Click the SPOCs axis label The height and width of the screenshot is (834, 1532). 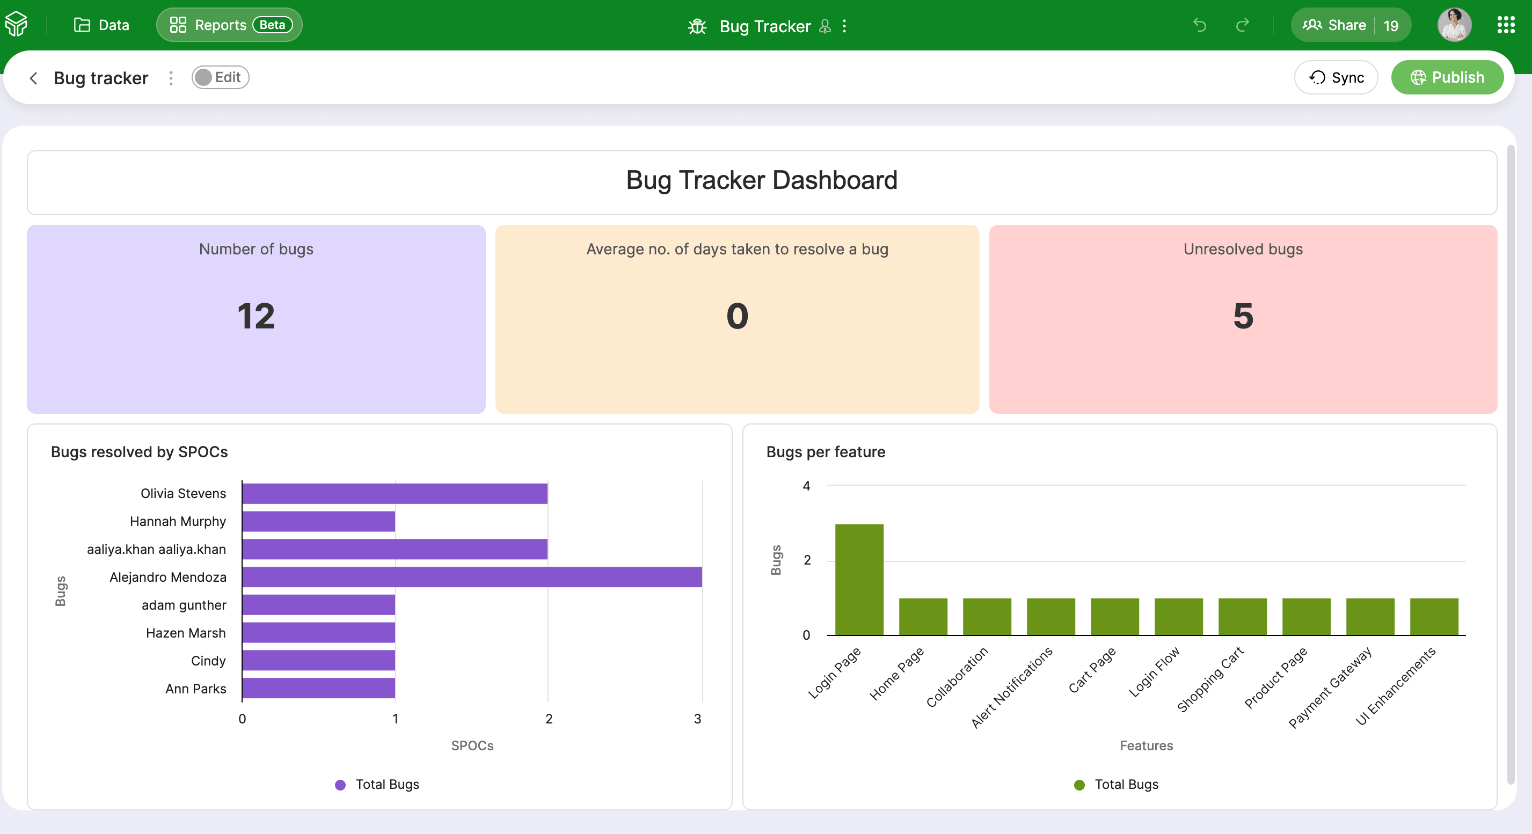472,745
